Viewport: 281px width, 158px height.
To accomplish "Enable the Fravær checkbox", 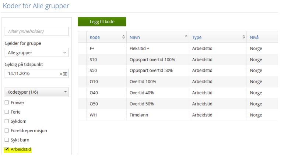I will click(x=6, y=102).
